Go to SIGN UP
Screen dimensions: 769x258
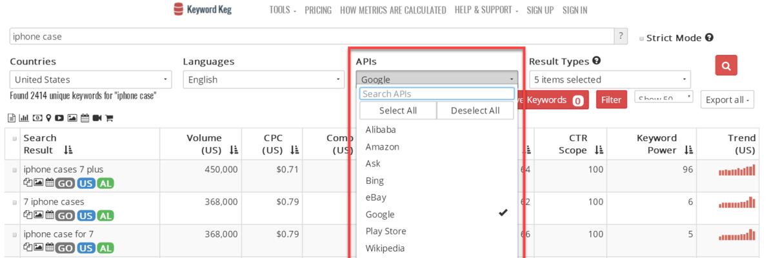[540, 10]
